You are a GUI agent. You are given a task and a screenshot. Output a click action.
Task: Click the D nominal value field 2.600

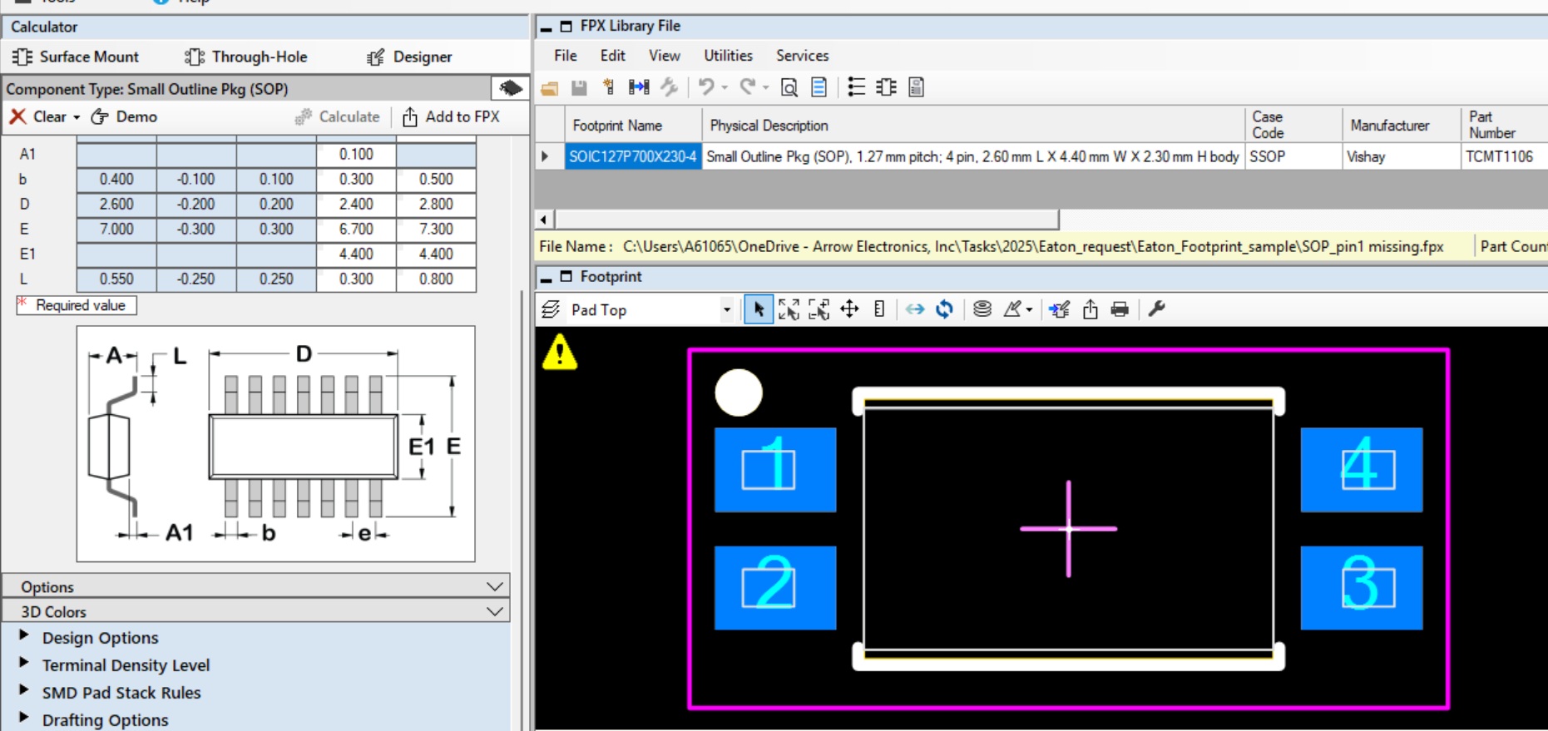[116, 204]
